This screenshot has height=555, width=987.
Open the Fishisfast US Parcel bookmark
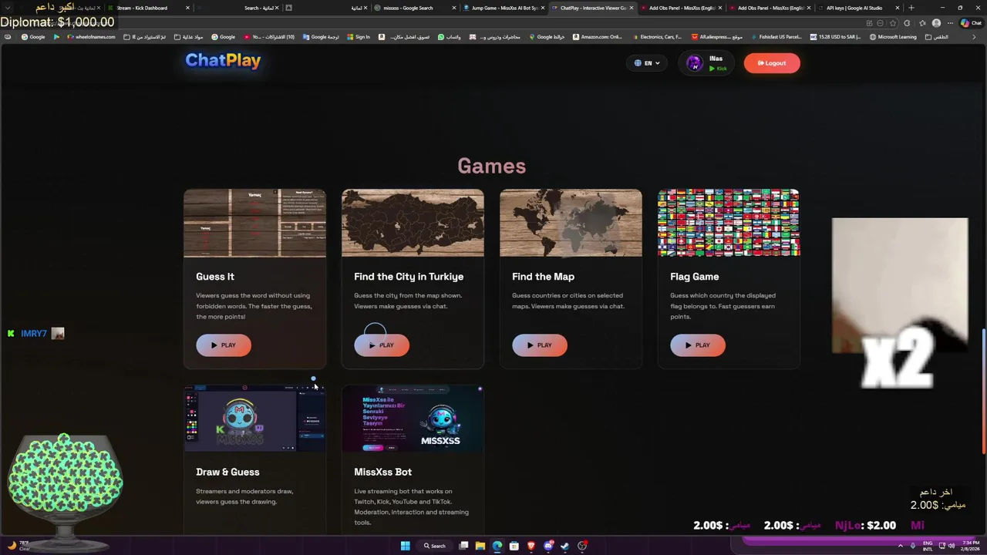point(775,37)
